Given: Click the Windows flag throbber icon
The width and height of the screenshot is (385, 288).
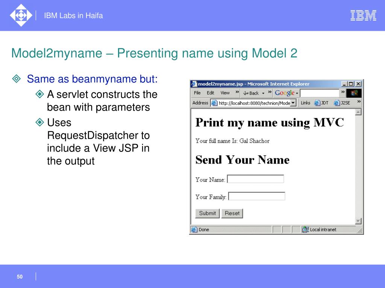Looking at the screenshot, I should (354, 93).
